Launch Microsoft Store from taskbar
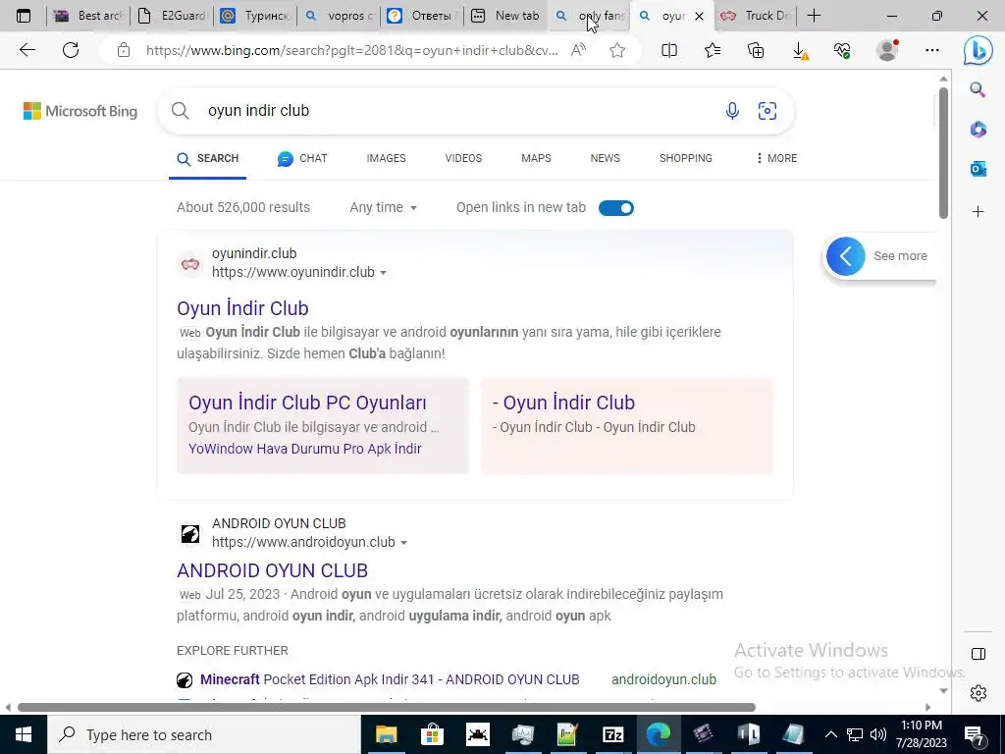The width and height of the screenshot is (1005, 754). [x=432, y=734]
